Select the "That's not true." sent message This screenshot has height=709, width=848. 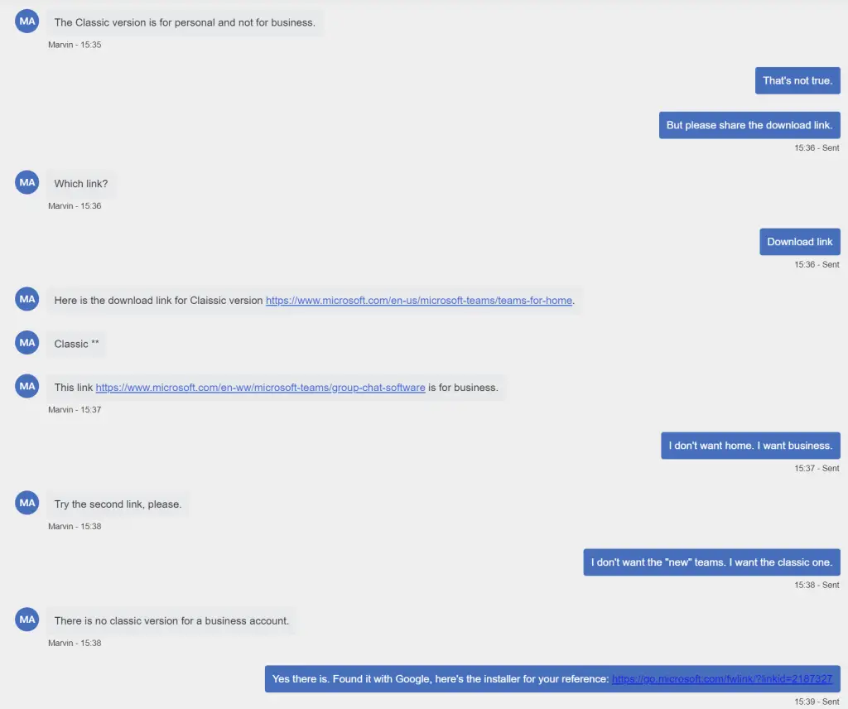point(797,81)
